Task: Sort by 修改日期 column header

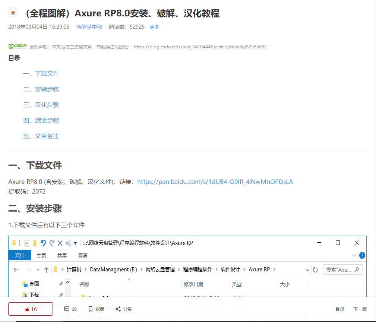Action: 193,284
